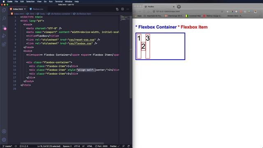The height and width of the screenshot is (148, 263).
Task: Open the Terminal menu
Action: (59, 2)
